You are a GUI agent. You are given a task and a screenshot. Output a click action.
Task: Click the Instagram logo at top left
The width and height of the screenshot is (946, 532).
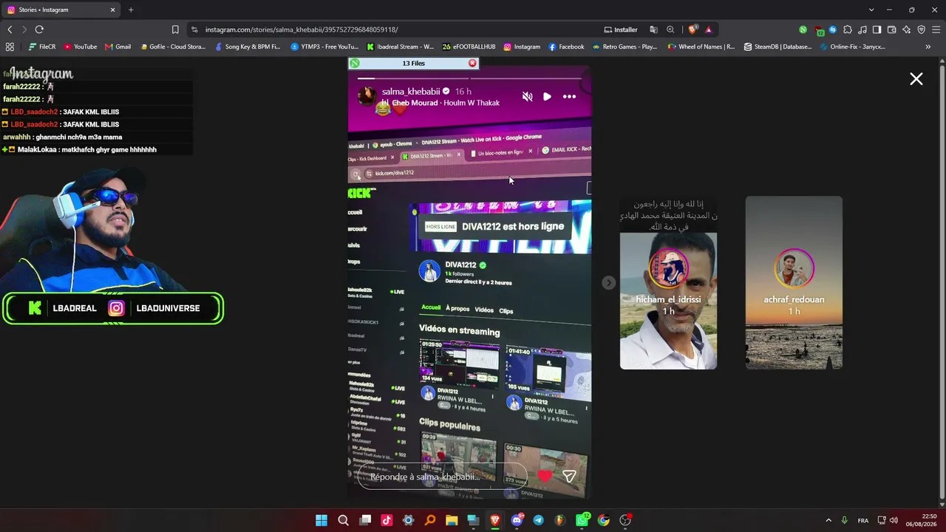[41, 73]
